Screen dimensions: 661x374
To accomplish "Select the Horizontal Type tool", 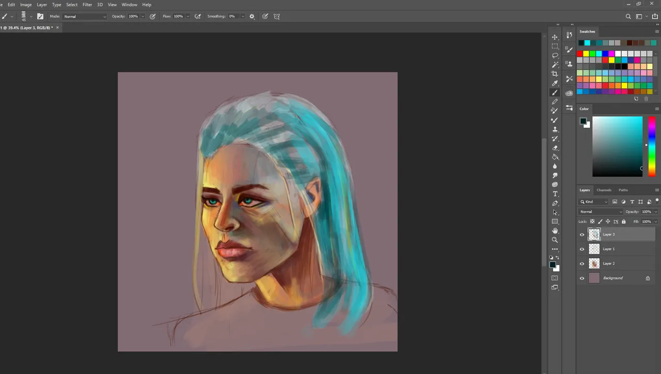I will pos(555,194).
